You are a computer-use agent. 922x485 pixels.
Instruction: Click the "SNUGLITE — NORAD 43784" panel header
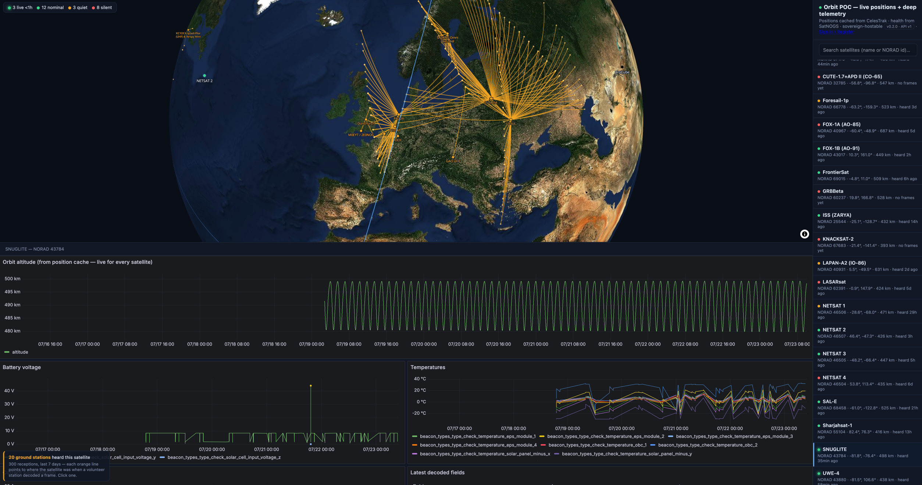[x=35, y=249]
